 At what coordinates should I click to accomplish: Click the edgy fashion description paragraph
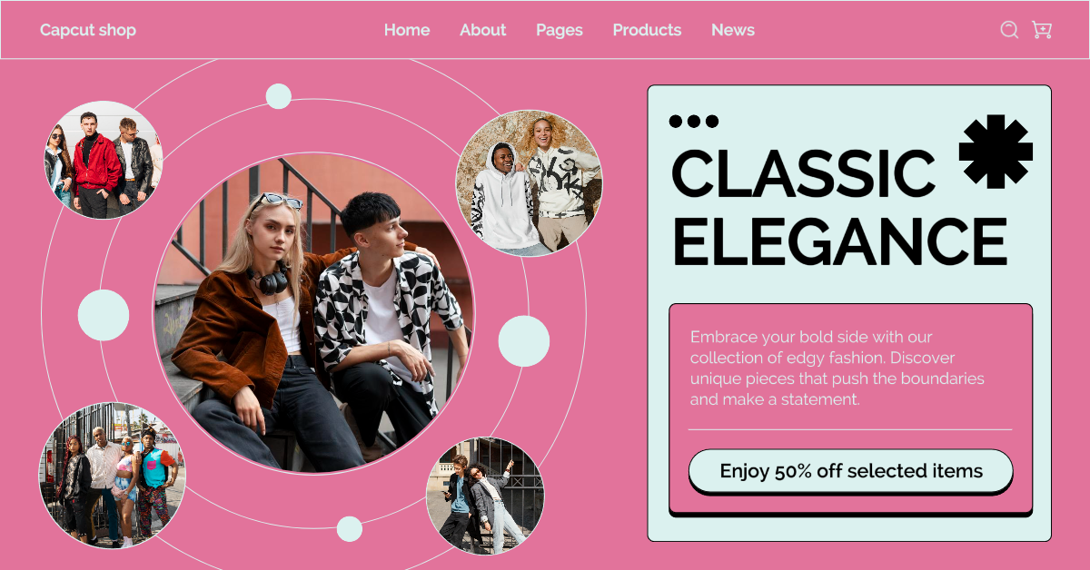(837, 368)
